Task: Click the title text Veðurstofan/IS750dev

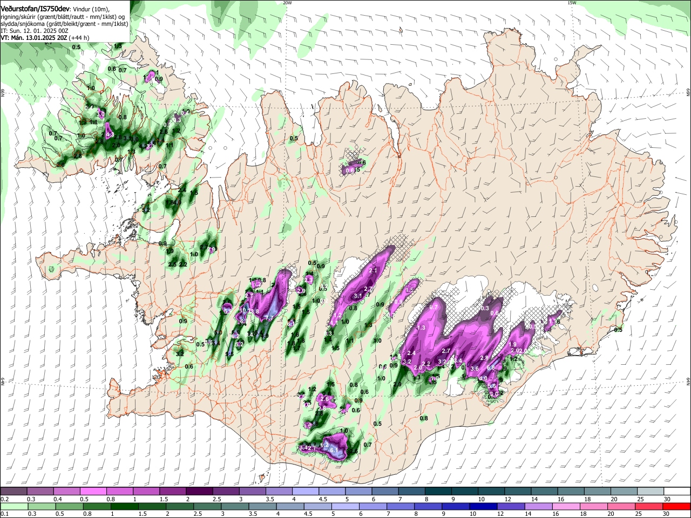Action: point(35,9)
